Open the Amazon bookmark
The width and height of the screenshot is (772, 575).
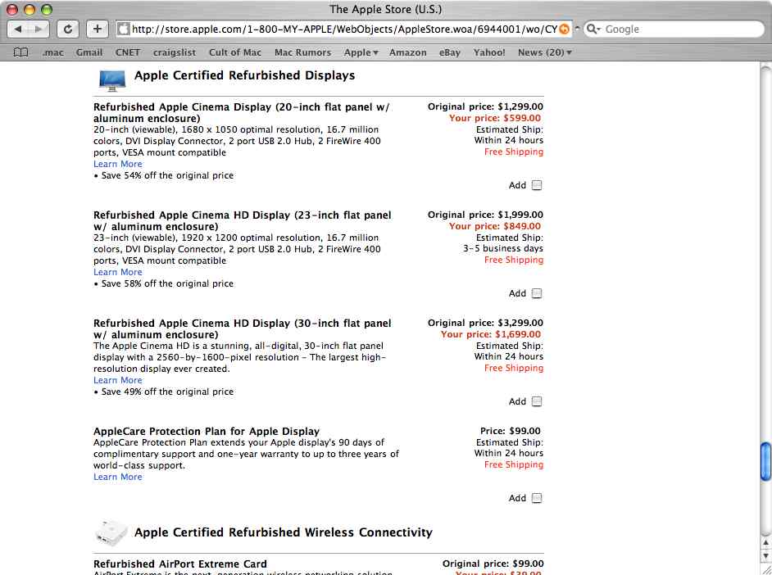(x=407, y=52)
